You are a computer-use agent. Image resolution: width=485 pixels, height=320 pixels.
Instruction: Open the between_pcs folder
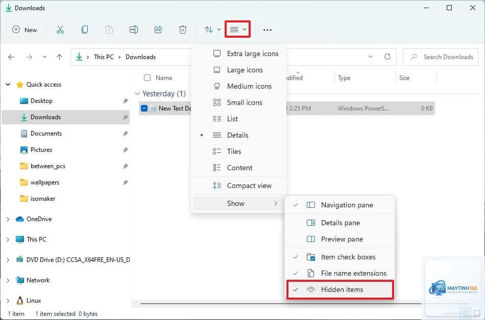48,166
